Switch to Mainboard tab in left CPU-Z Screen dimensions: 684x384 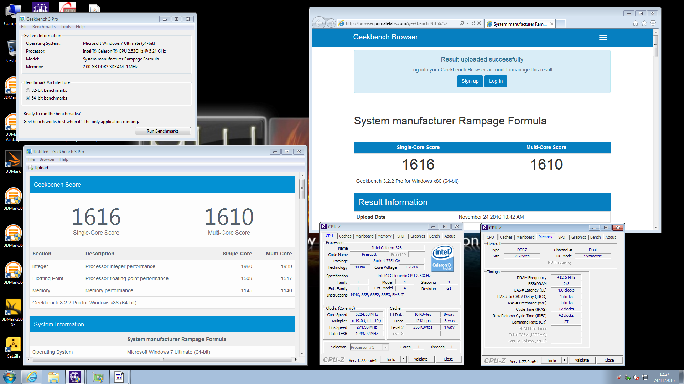364,236
